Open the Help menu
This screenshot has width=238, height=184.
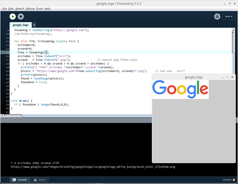point(47,8)
